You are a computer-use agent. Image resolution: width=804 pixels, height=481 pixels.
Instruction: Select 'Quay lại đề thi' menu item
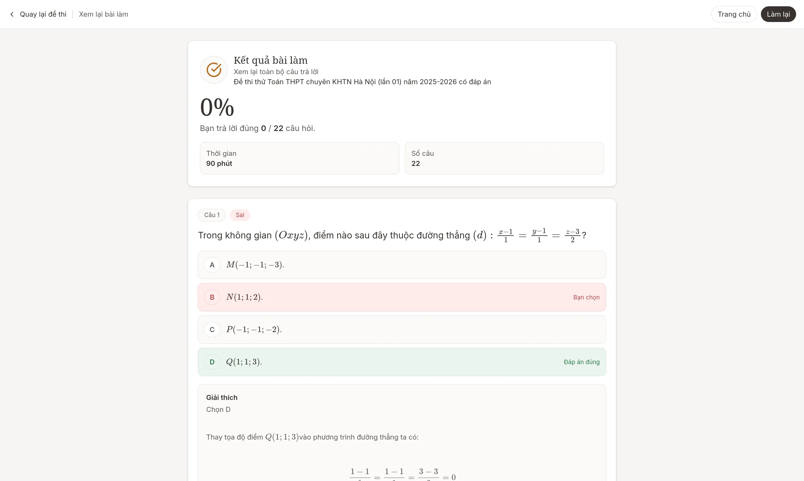tap(43, 14)
